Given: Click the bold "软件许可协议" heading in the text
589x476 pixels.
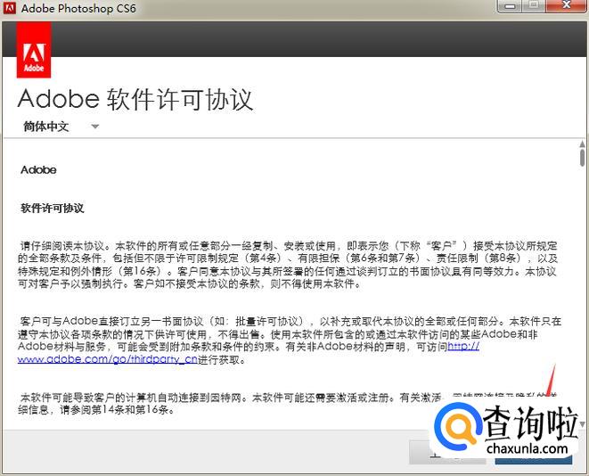Looking at the screenshot, I should coord(53,208).
